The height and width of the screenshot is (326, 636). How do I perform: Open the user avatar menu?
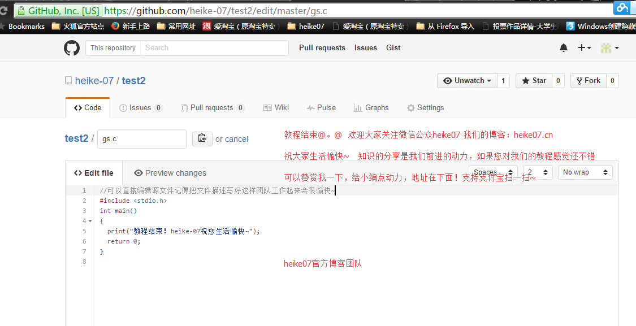pos(609,48)
